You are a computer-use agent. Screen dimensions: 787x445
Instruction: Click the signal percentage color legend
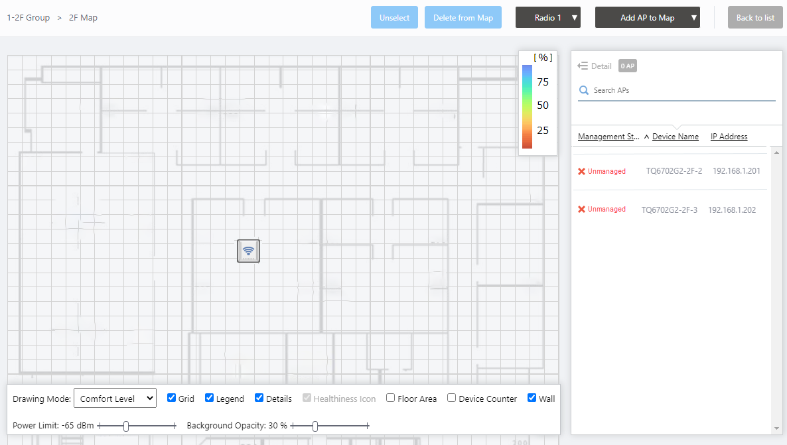[x=536, y=104]
